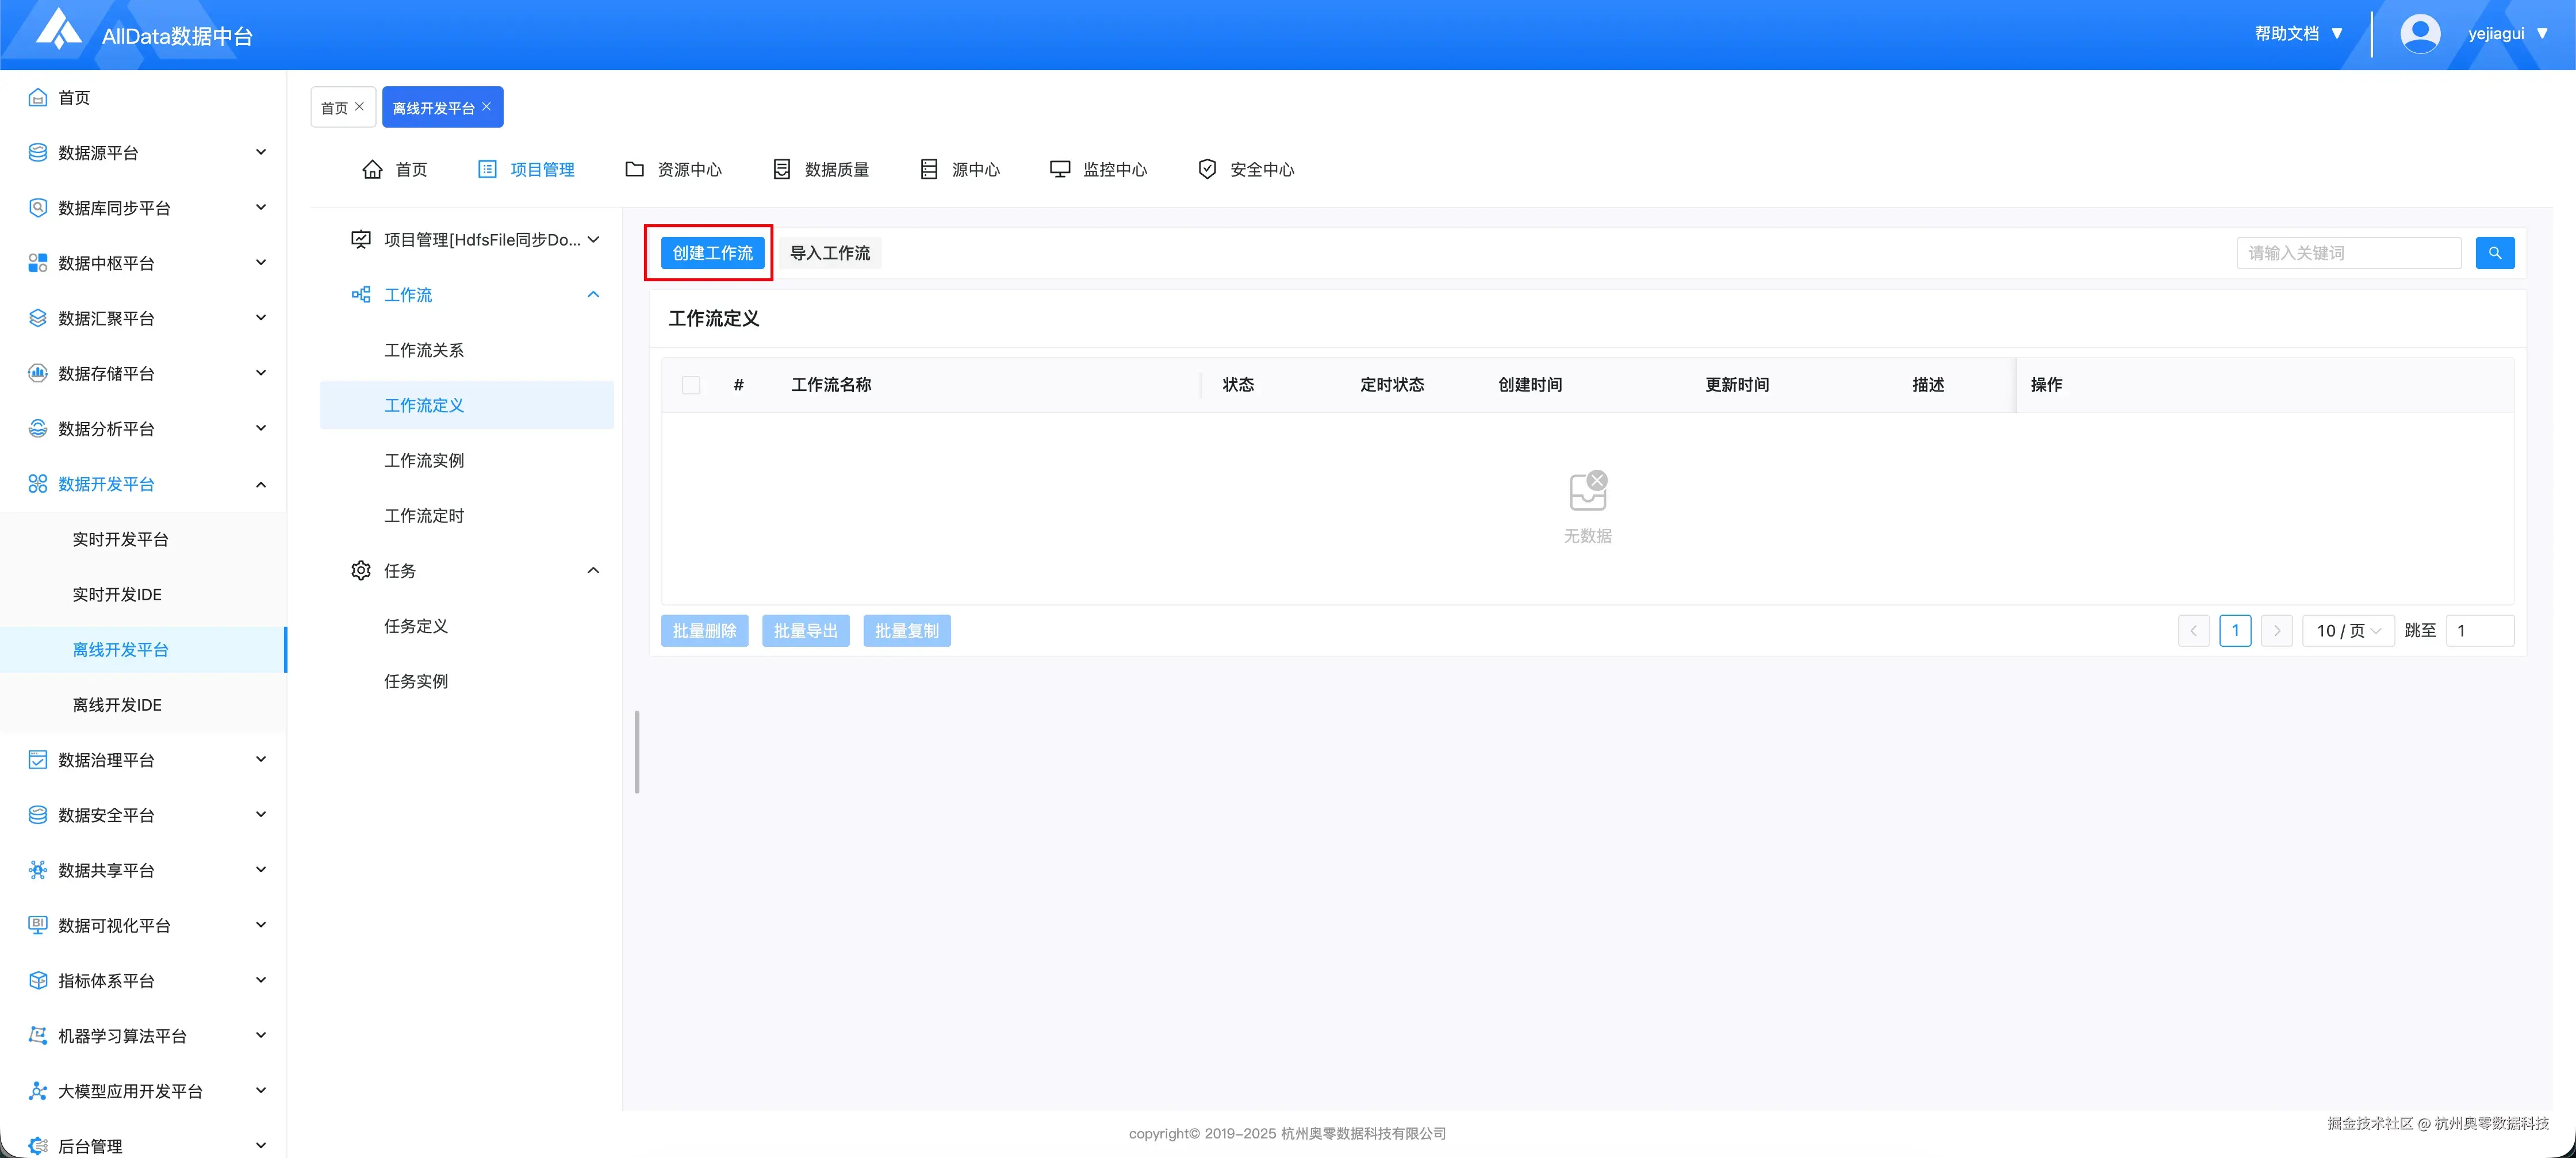2576x1158 pixels.
Task: Click the 监控中心 monitor icon
Action: click(x=1059, y=169)
